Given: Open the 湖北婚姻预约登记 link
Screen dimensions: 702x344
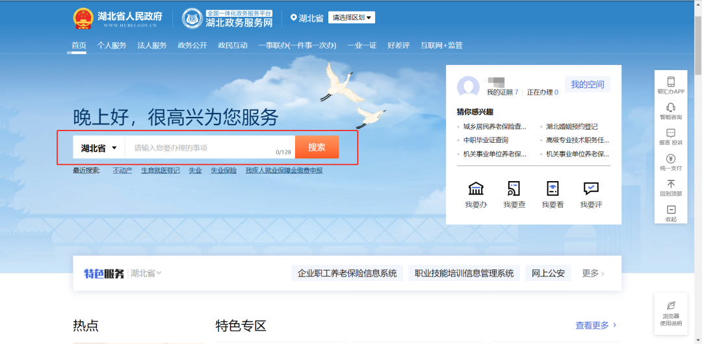Looking at the screenshot, I should [572, 127].
